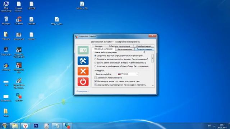Screen dimensions: 230x129
Task: Open the Мой компьютер desktop icon
Action: 6,6
